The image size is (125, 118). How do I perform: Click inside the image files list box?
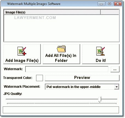pyautogui.click(x=61, y=28)
